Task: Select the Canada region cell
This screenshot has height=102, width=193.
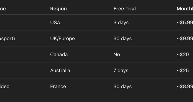Action: pos(59,55)
